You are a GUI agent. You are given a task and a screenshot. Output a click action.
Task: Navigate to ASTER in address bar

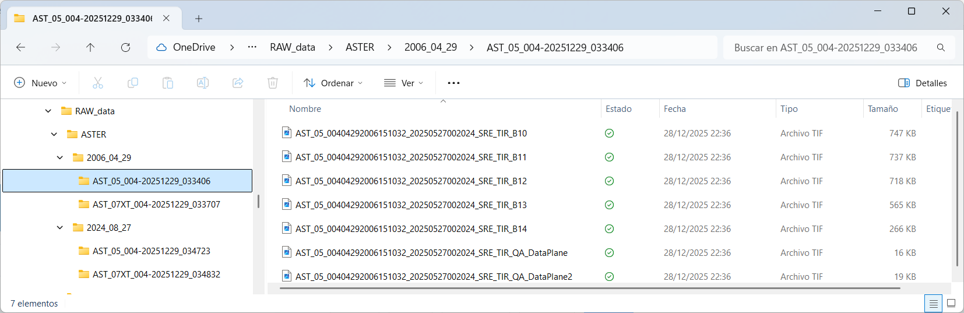(360, 47)
